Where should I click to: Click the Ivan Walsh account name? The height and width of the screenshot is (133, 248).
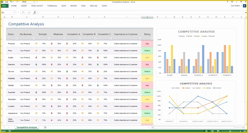pyautogui.click(x=235, y=6)
